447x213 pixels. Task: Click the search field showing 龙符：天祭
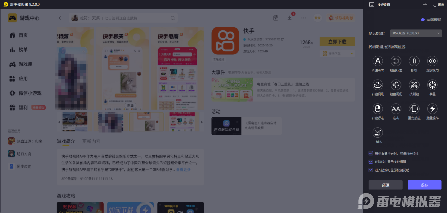tap(123, 18)
